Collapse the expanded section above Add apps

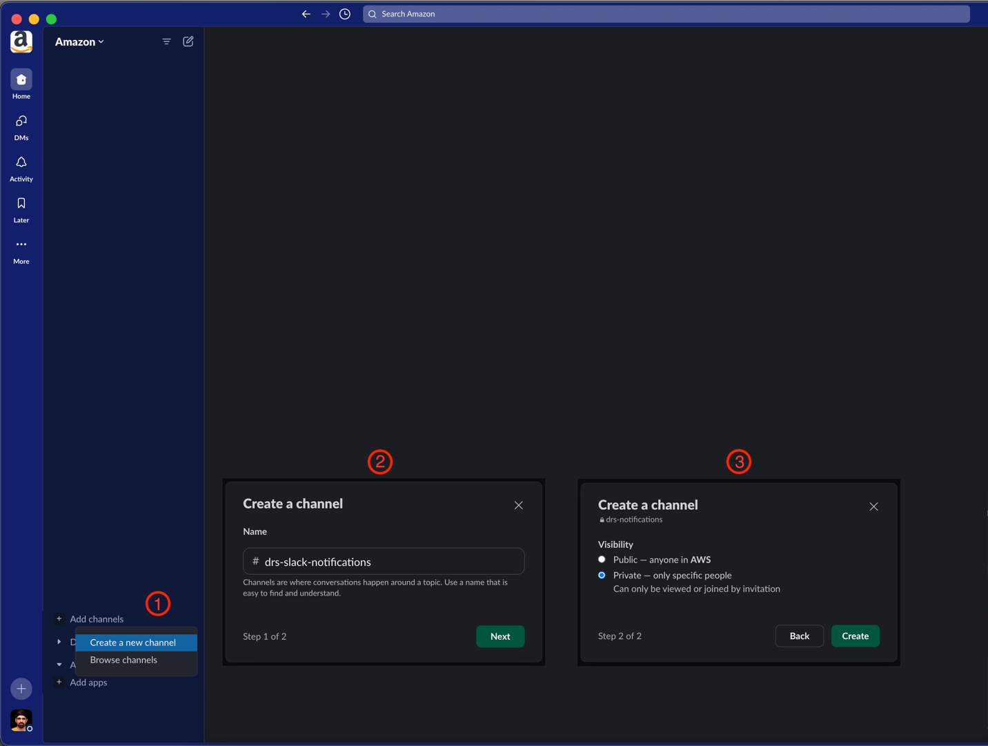click(59, 665)
